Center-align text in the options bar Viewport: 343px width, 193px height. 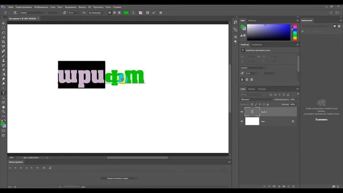114,13
